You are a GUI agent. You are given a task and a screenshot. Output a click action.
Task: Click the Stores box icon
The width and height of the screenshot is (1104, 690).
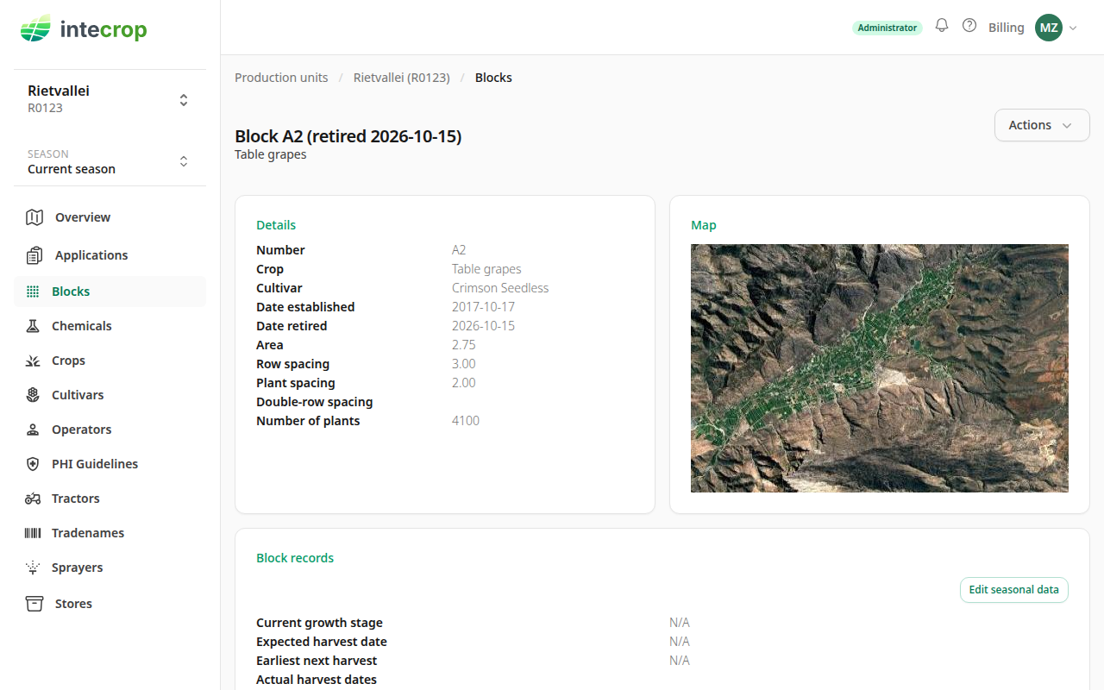[34, 604]
